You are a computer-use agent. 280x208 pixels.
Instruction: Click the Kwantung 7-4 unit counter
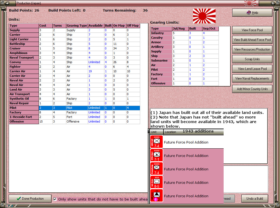157,168
